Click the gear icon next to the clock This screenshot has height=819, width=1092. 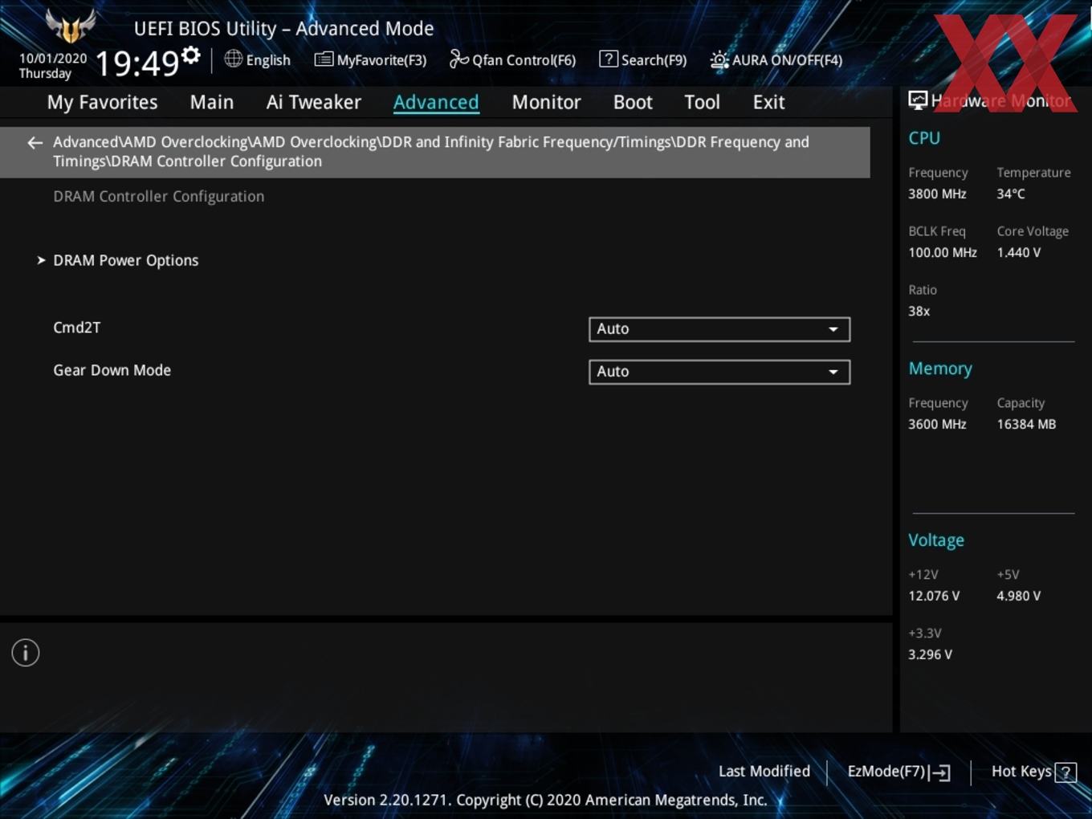[191, 55]
